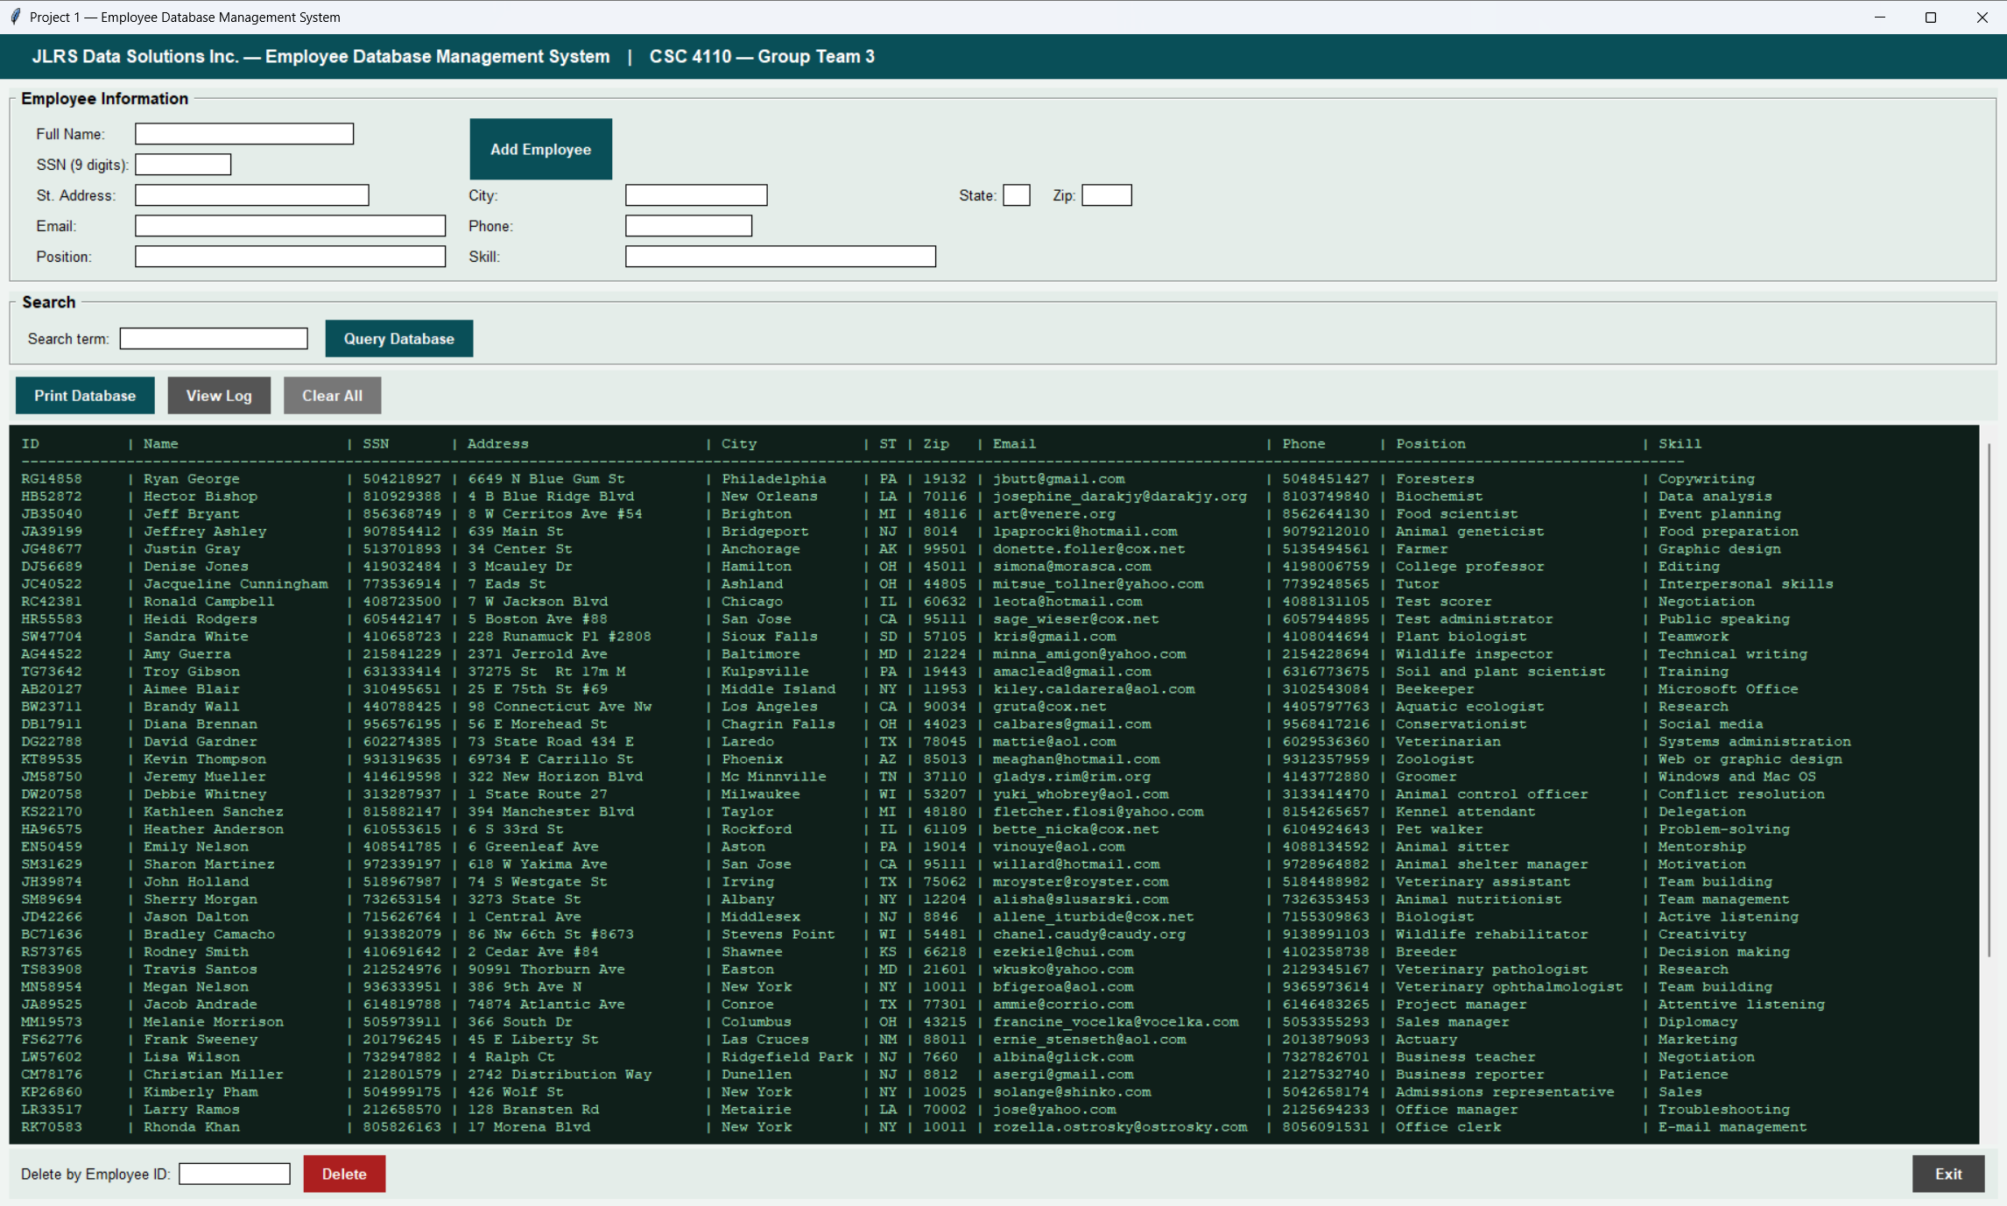Click the Skill input field

[780, 256]
